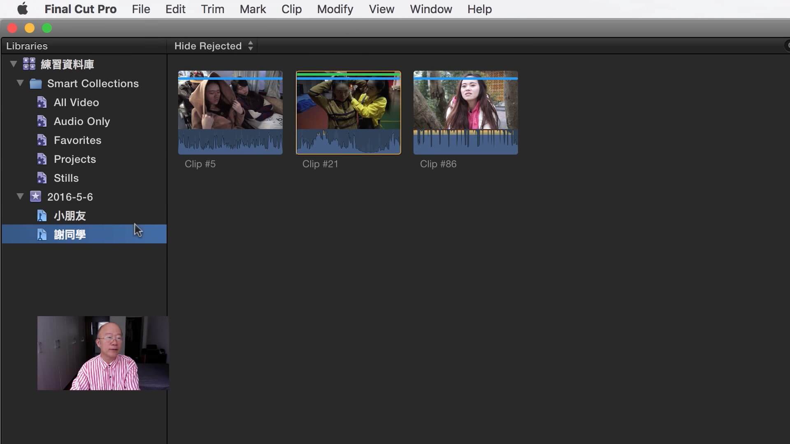Viewport: 790px width, 444px height.
Task: Select the 小朋友 keyword collection
Action: point(70,216)
